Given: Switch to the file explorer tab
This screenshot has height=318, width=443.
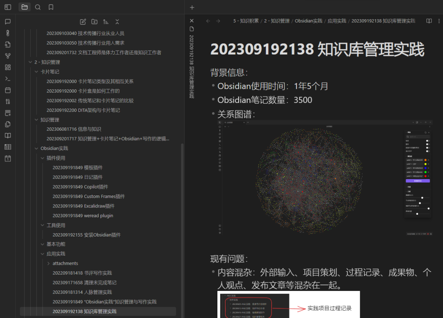Looking at the screenshot, I should pos(25,7).
